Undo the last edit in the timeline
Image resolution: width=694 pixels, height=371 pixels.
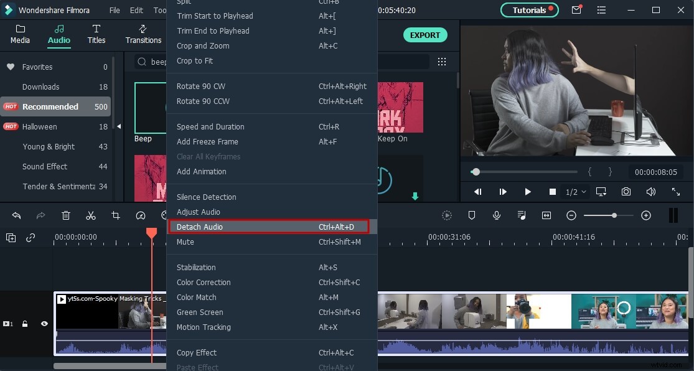pos(17,215)
